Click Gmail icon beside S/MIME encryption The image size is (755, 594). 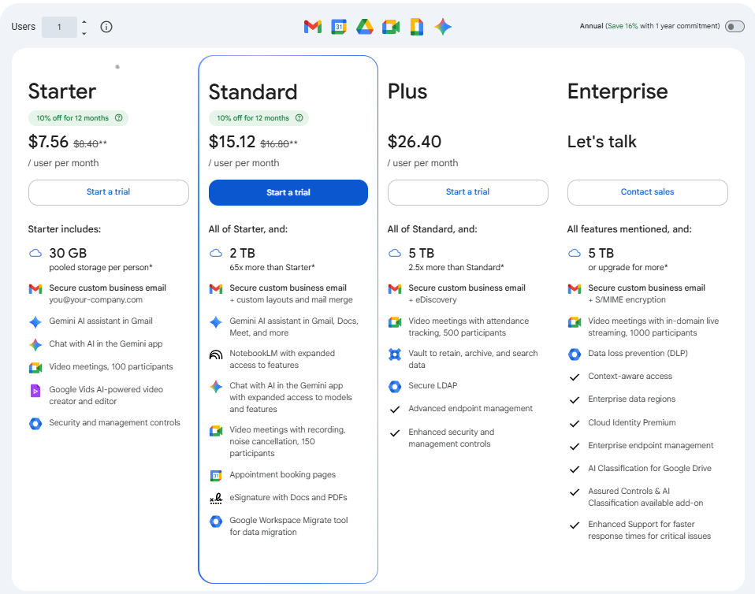point(575,289)
